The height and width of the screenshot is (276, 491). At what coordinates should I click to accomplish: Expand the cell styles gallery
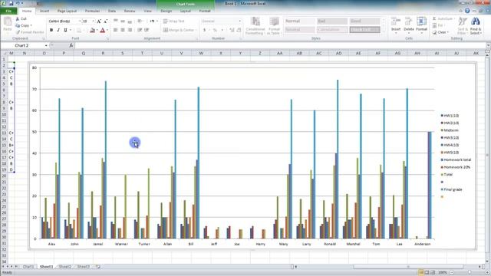[384, 32]
